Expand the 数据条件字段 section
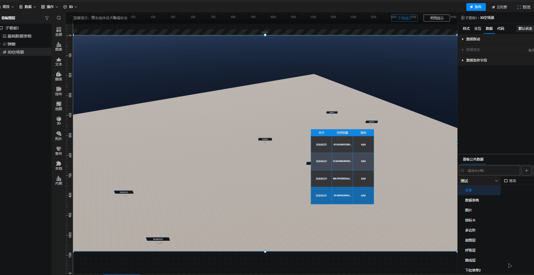Image resolution: width=534 pixels, height=275 pixels. pos(476,60)
